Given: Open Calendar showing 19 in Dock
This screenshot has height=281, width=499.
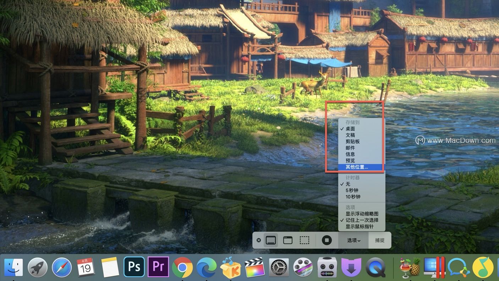Looking at the screenshot, I should (86, 267).
